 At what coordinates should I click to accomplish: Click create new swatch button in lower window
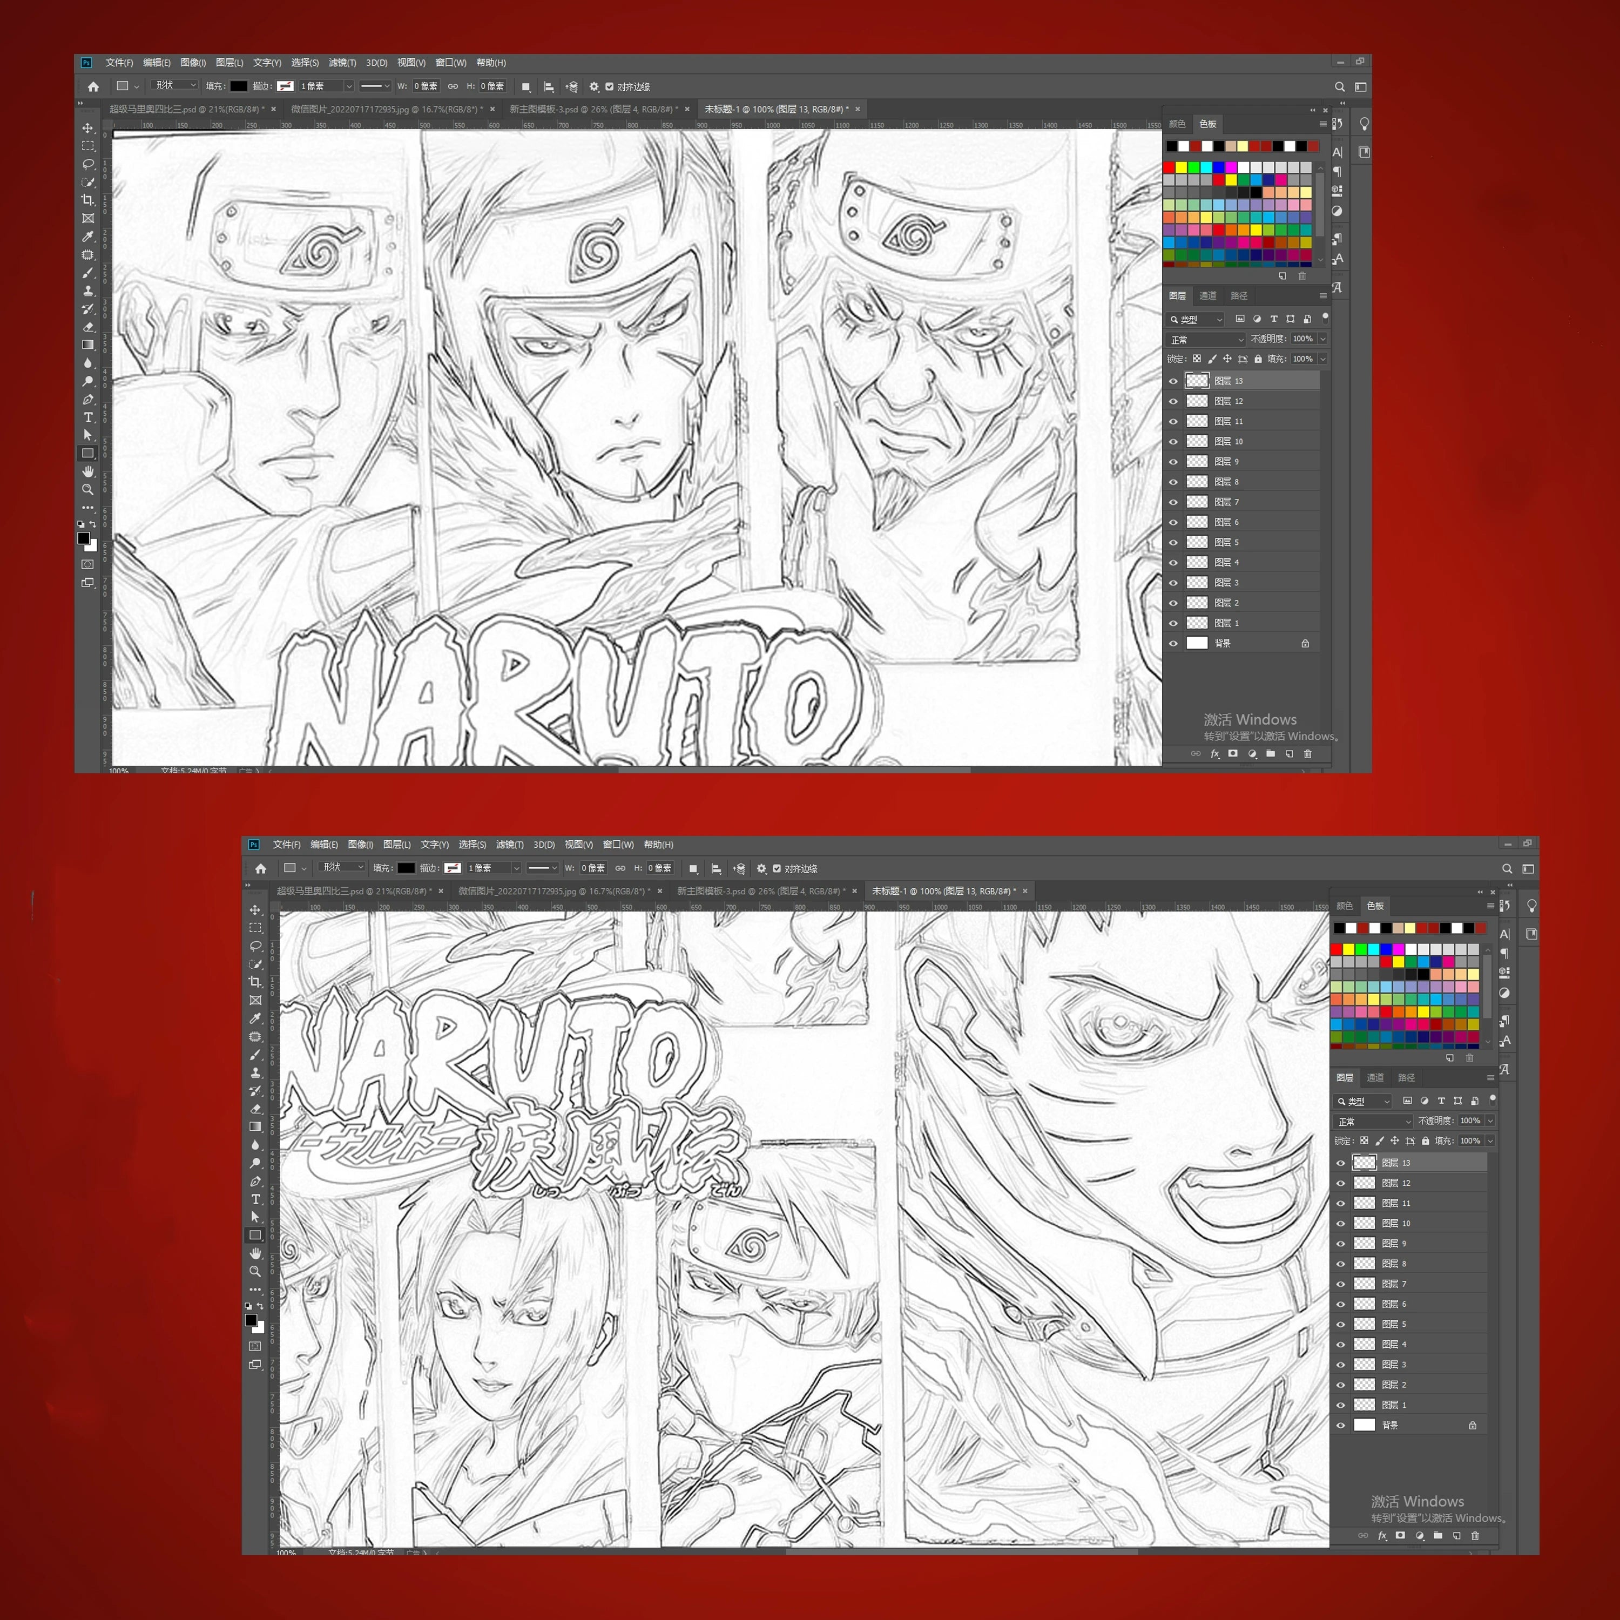pyautogui.click(x=1450, y=1058)
